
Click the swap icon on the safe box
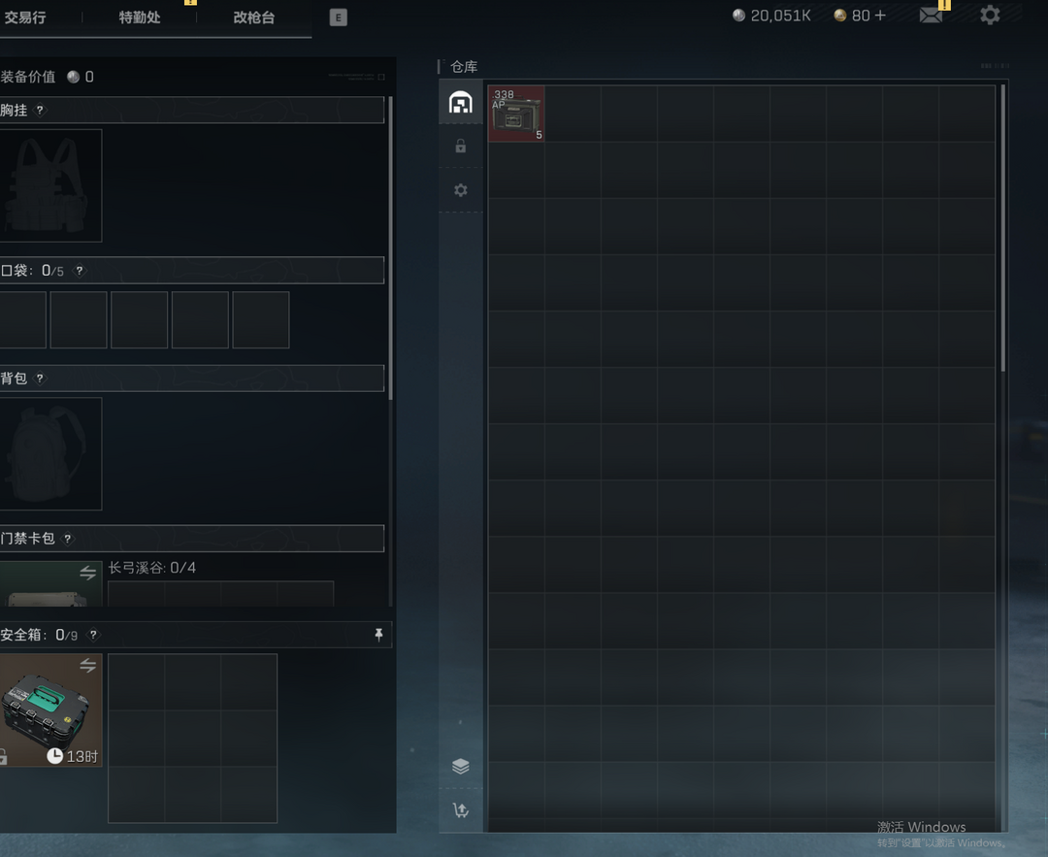tap(87, 665)
